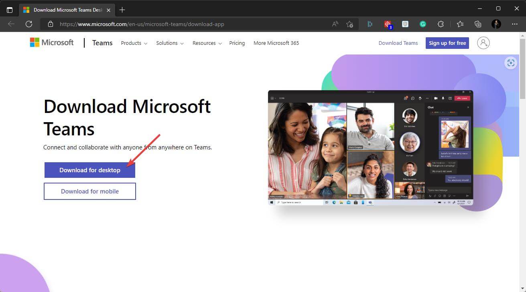
Task: Expand the Resources menu
Action: click(x=207, y=43)
